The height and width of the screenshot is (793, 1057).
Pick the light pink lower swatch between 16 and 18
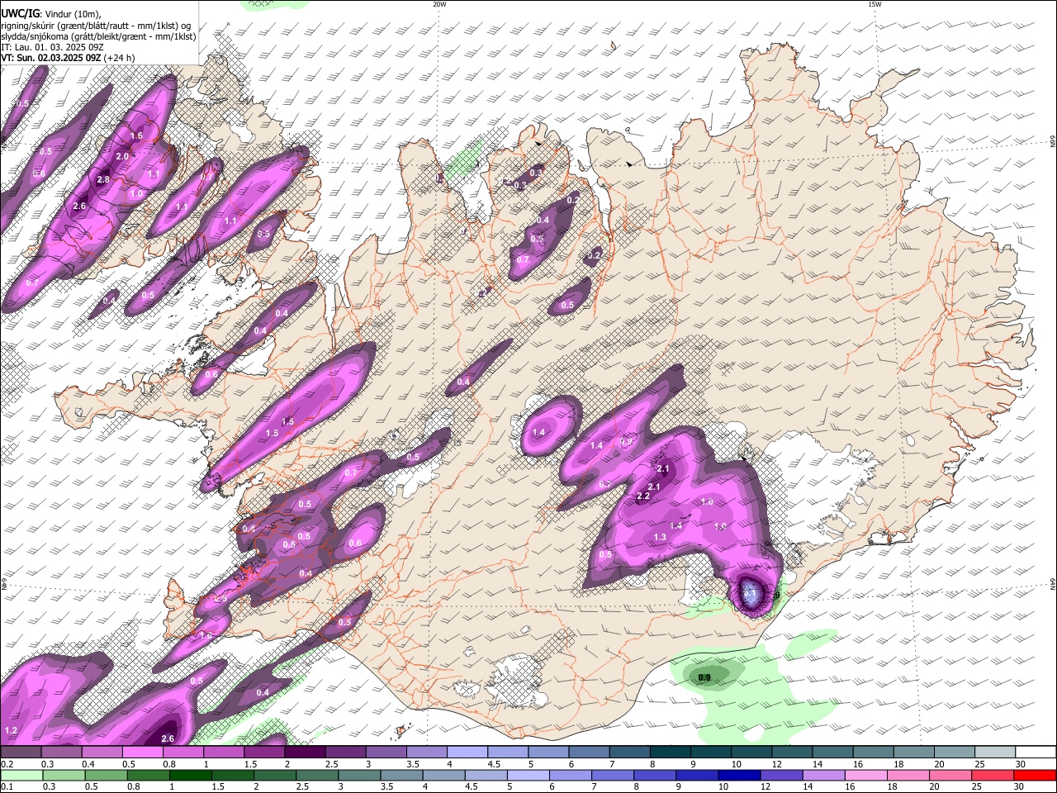click(x=867, y=775)
